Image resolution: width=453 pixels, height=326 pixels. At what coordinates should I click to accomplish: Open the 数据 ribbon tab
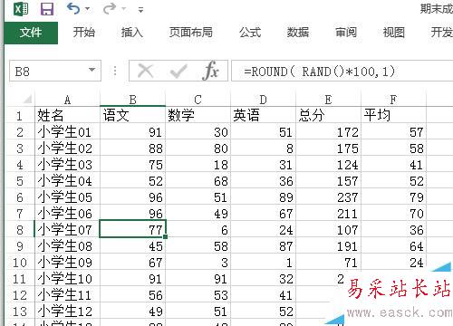(x=298, y=33)
